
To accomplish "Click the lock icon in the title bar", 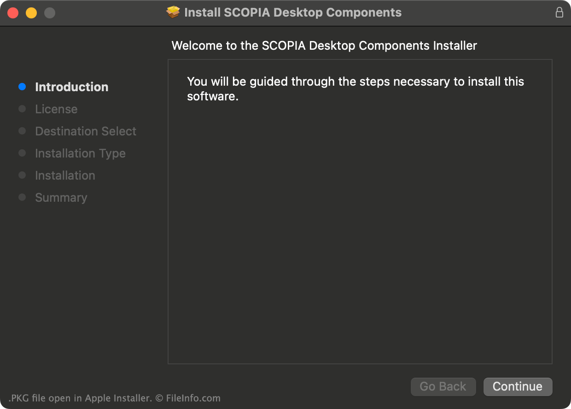I will click(x=559, y=12).
